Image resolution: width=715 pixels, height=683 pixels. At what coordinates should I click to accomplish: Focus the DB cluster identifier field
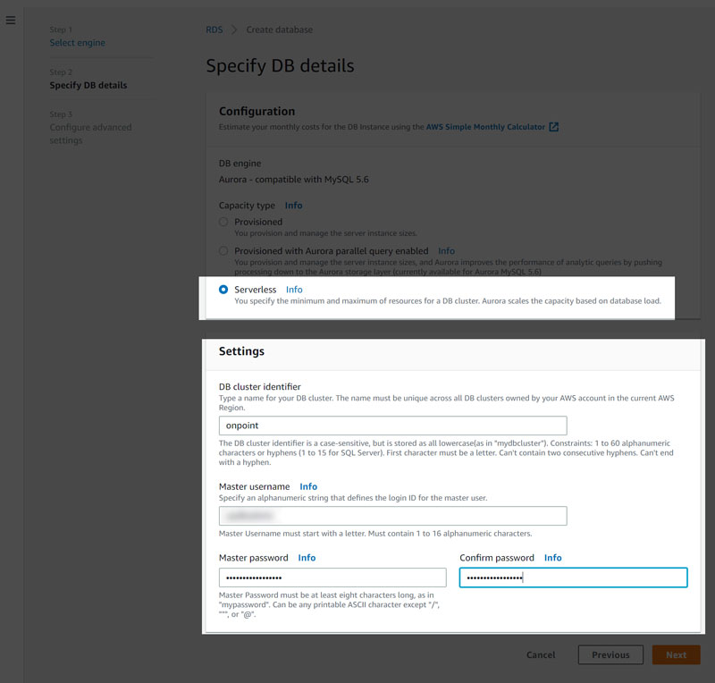pos(392,426)
